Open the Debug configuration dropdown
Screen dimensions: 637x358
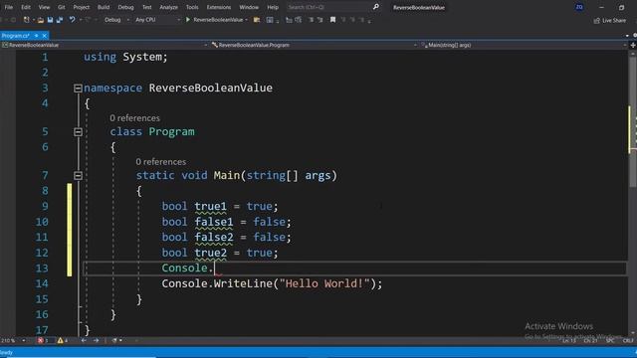click(x=116, y=20)
